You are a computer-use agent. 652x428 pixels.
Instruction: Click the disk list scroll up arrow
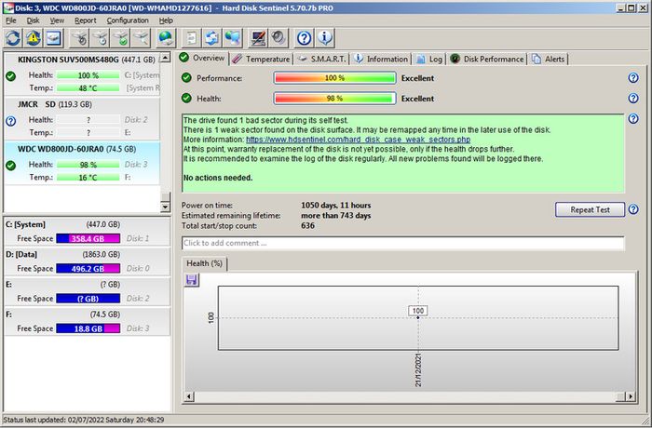165,58
